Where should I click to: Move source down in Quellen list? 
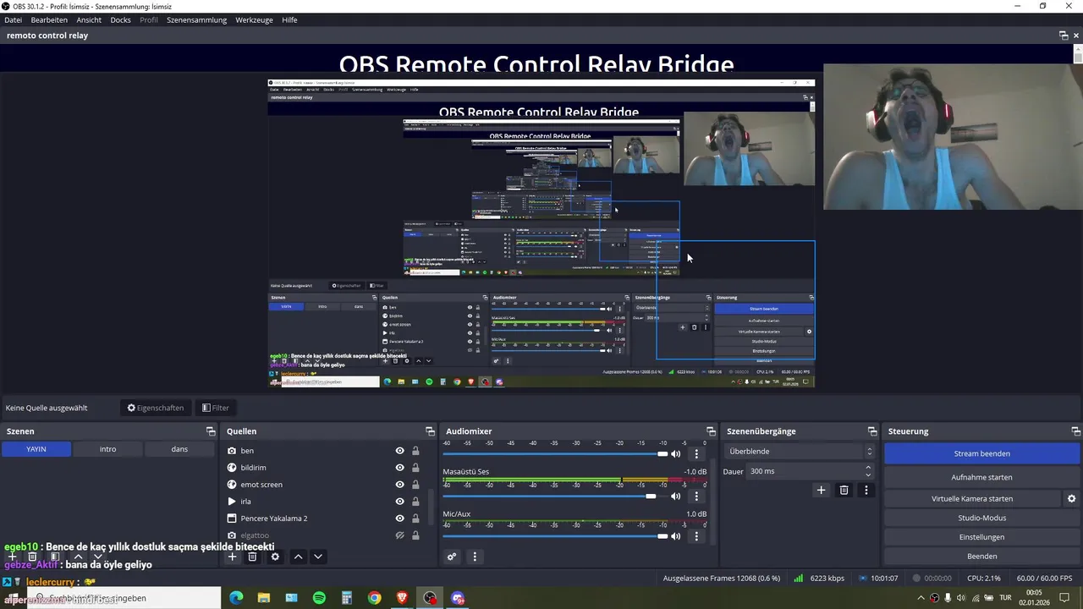tap(318, 557)
